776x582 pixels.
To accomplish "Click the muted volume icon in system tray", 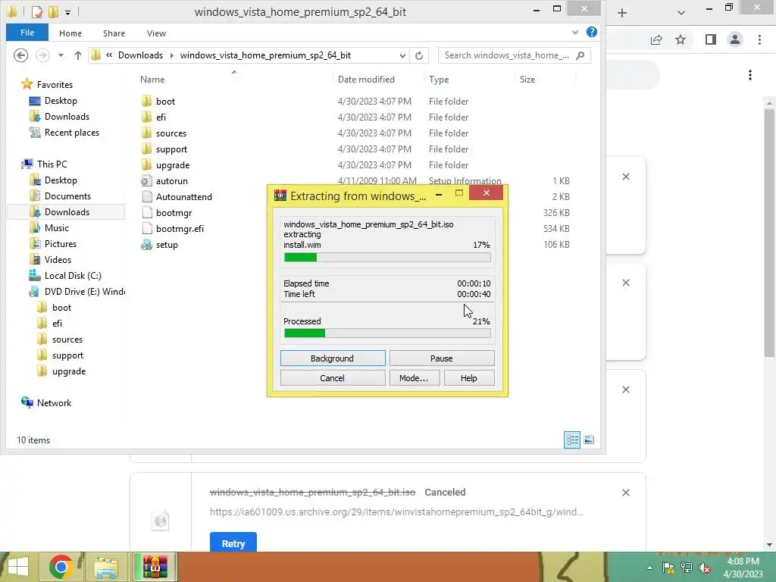I will coord(705,568).
